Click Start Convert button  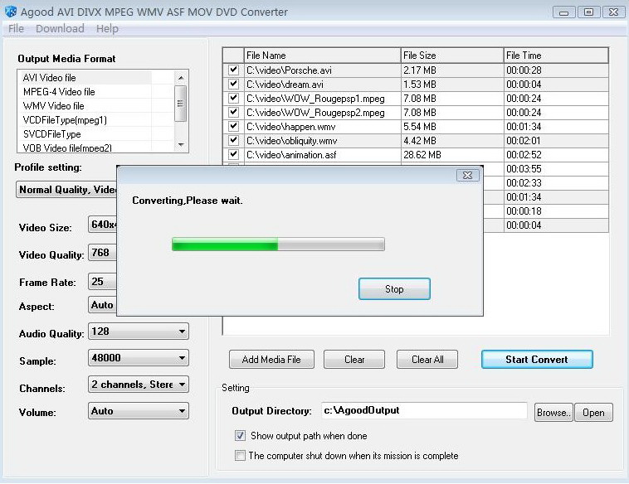[537, 360]
